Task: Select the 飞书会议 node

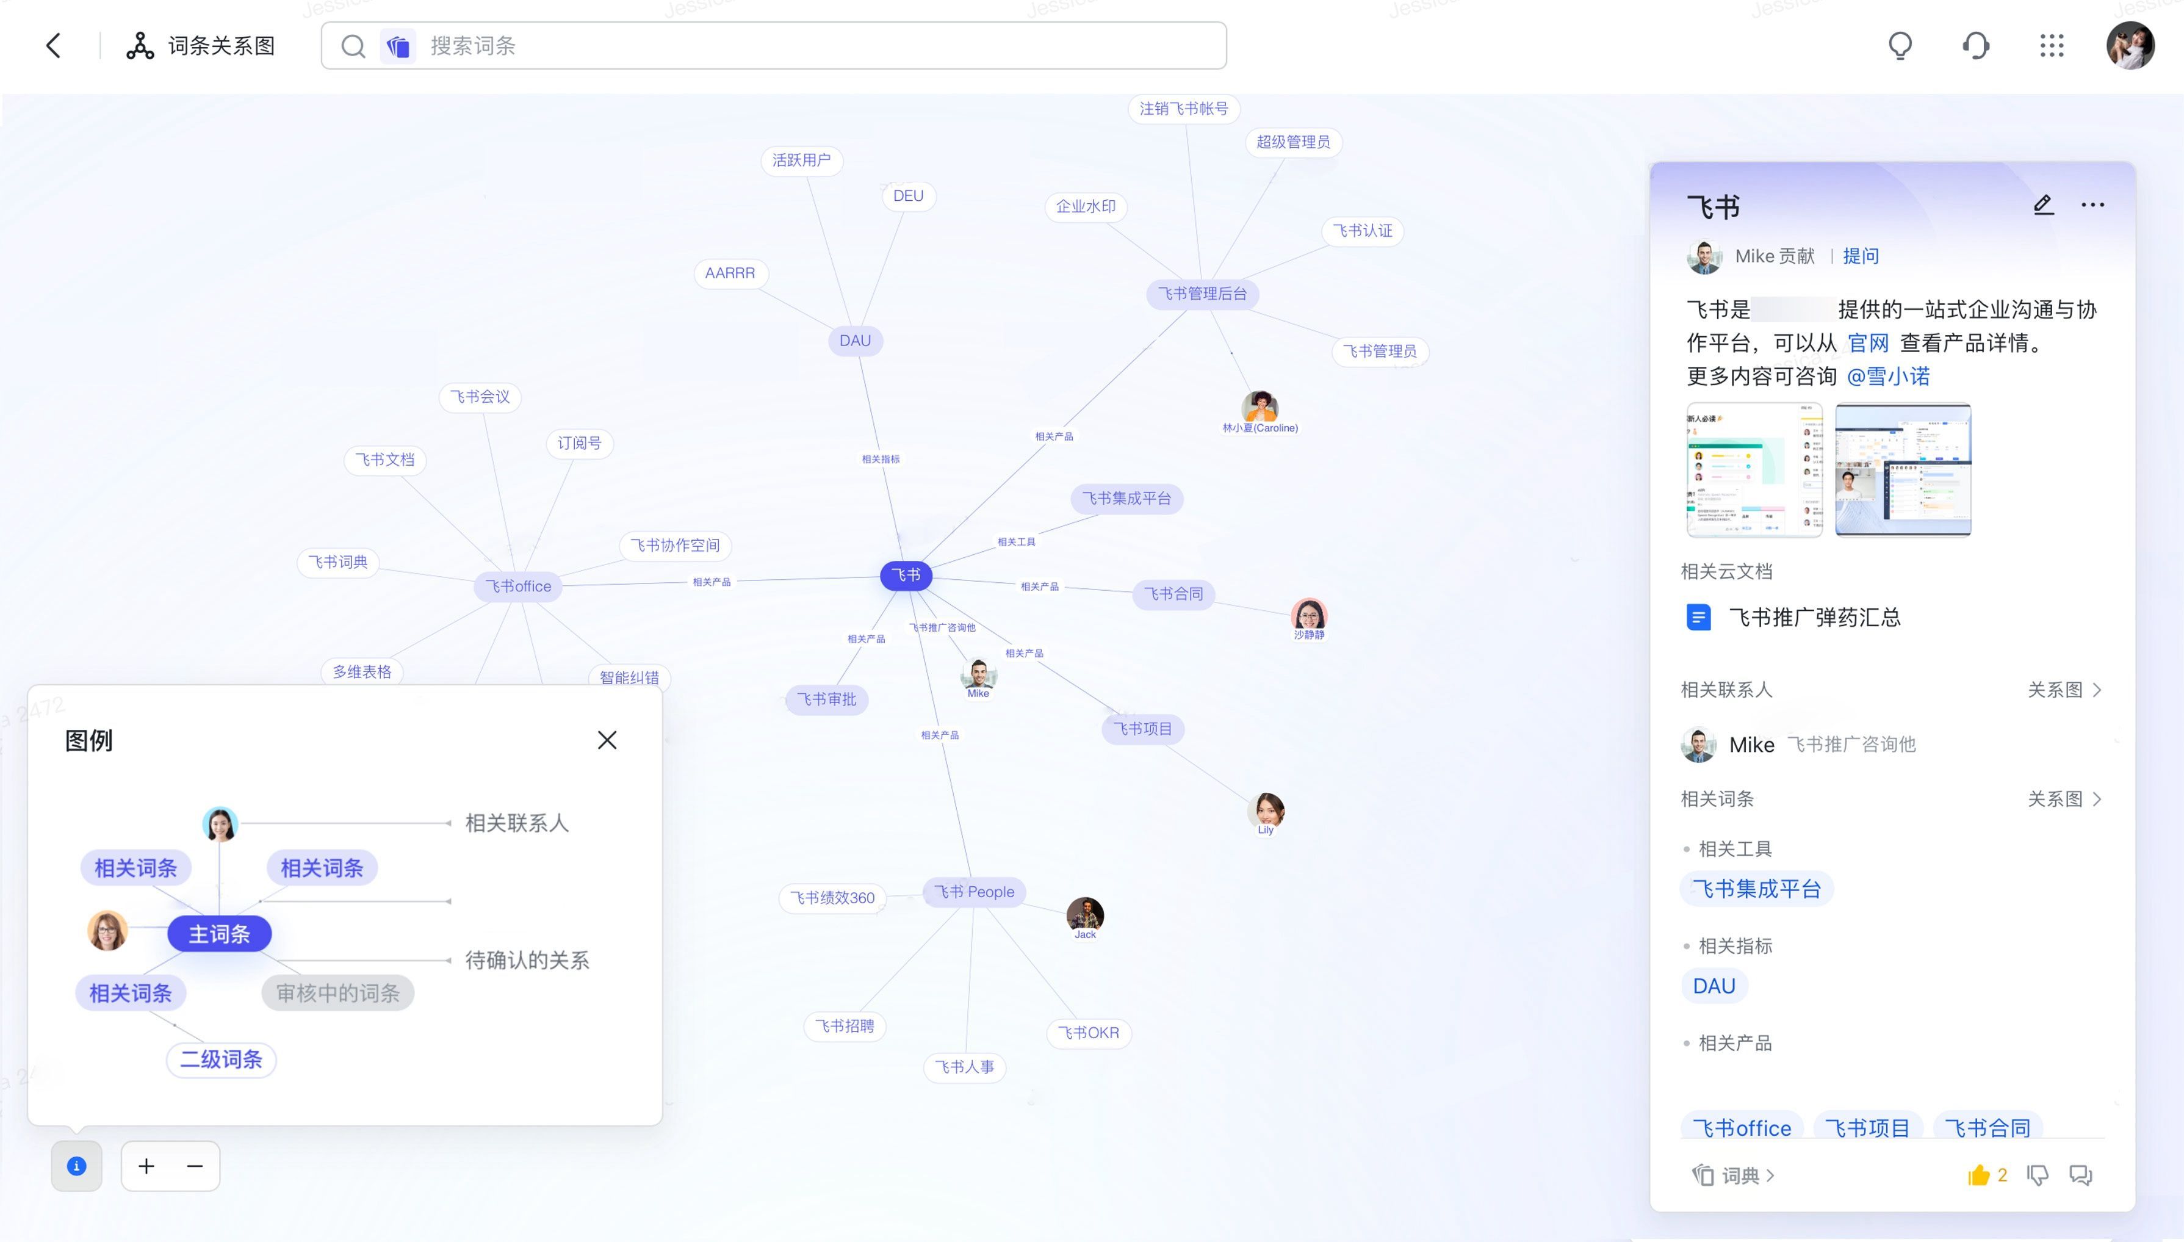Action: tap(480, 397)
